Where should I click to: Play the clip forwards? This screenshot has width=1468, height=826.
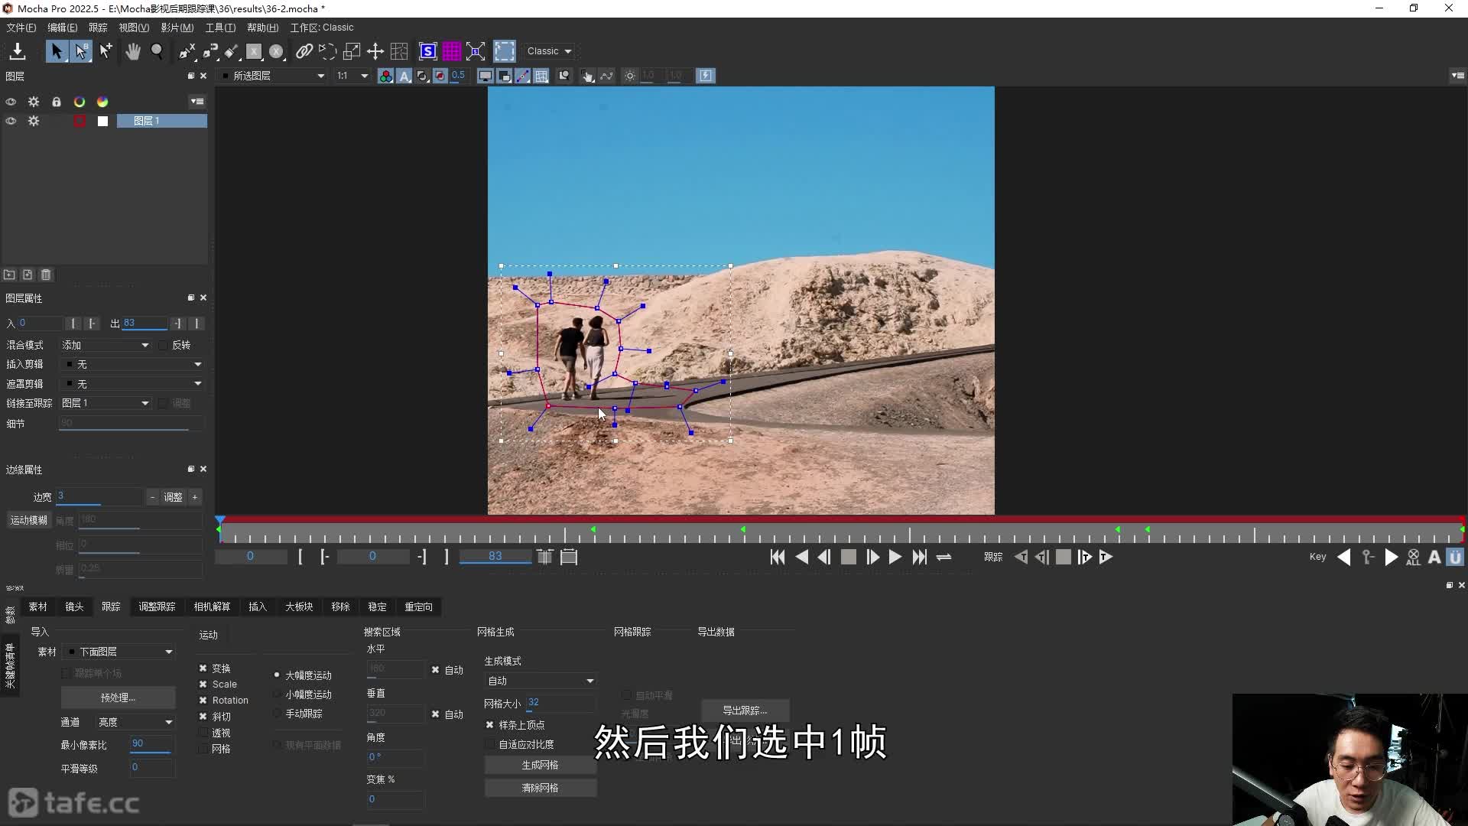pos(895,558)
